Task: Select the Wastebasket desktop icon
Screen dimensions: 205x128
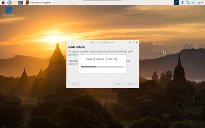Action: point(9,12)
